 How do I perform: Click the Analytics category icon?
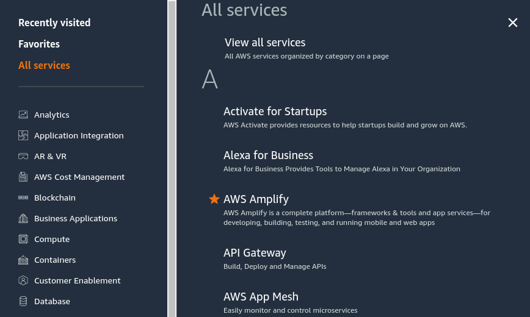(x=23, y=115)
